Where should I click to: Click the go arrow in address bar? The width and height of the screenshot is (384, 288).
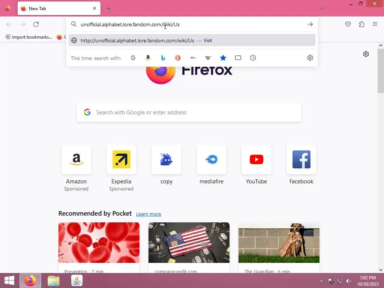coord(310,24)
